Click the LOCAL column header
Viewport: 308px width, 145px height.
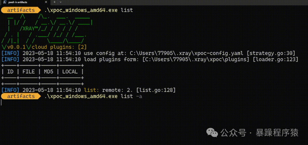pyautogui.click(x=70, y=71)
